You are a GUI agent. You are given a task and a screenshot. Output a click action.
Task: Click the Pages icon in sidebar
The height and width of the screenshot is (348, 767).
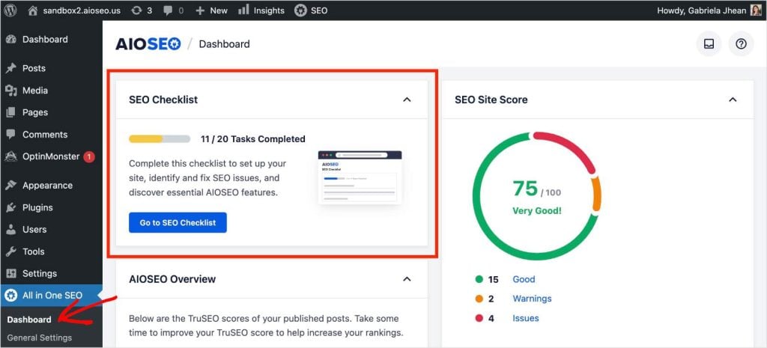click(11, 112)
